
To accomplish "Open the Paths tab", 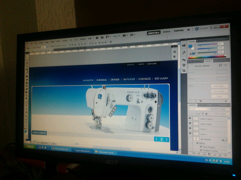I will tap(215, 105).
